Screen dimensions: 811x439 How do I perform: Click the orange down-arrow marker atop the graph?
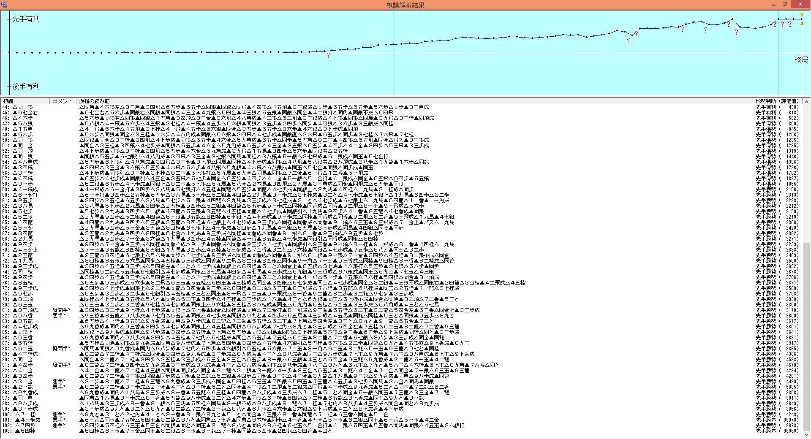point(802,15)
